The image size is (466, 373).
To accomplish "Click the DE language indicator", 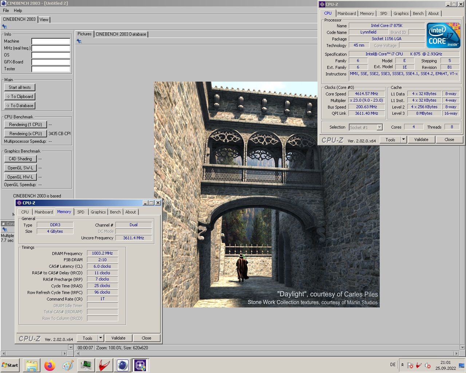I will (x=393, y=365).
